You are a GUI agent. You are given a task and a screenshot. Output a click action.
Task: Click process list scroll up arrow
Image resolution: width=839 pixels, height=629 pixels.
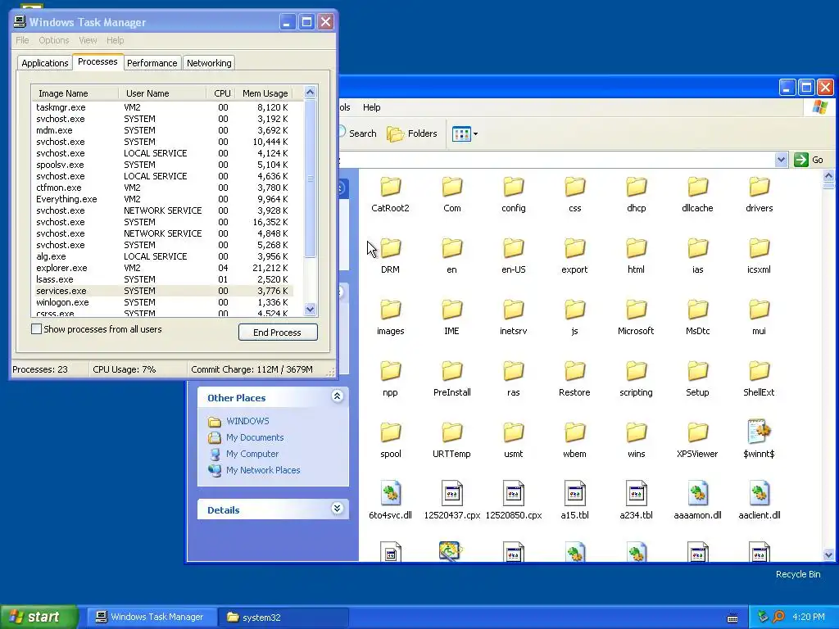[x=311, y=93]
